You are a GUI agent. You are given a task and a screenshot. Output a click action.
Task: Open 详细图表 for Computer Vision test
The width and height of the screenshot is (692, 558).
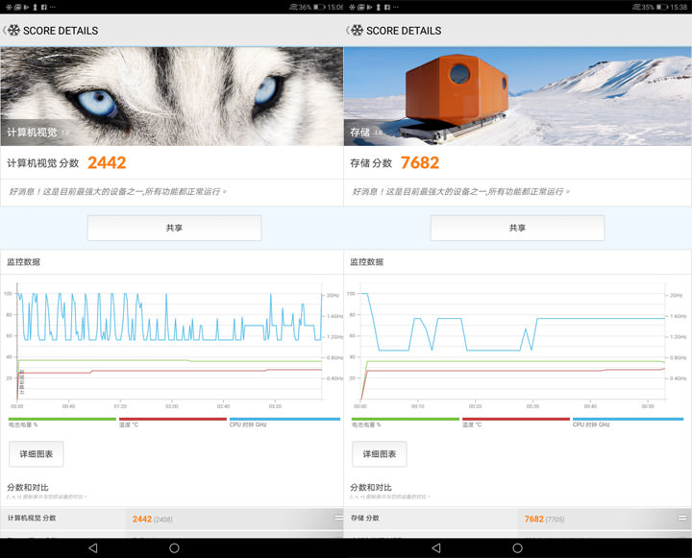click(x=37, y=454)
